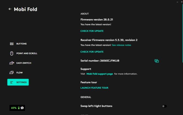The width and height of the screenshot is (183, 115).
Task: Click the Buttons sidebar icon
Action: coord(12,44)
